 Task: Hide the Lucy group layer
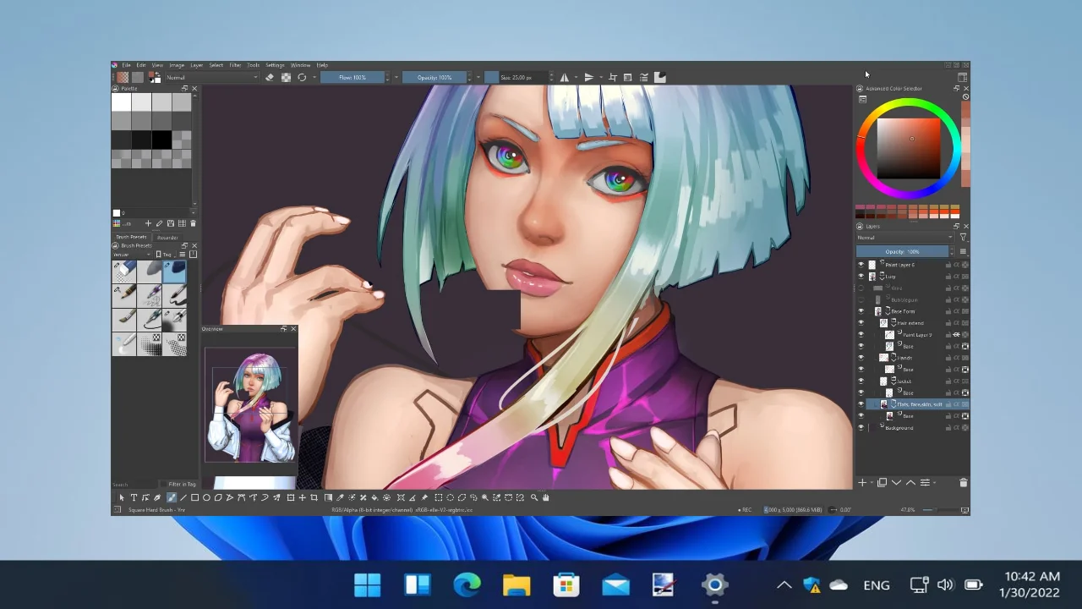[x=861, y=277]
